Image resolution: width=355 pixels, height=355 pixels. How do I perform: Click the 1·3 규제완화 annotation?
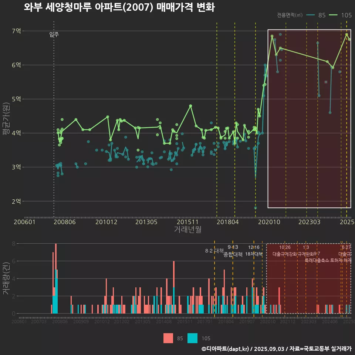306,251
